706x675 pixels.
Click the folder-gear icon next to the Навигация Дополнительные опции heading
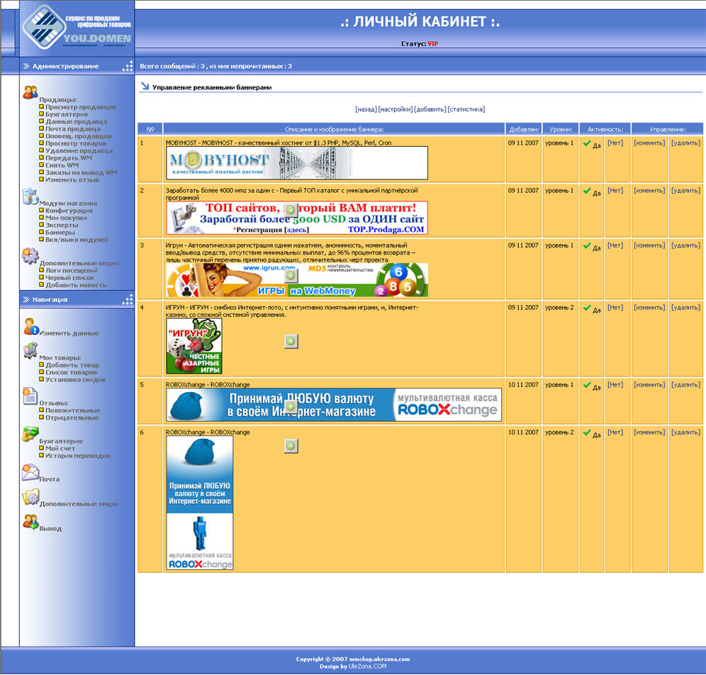(30, 497)
